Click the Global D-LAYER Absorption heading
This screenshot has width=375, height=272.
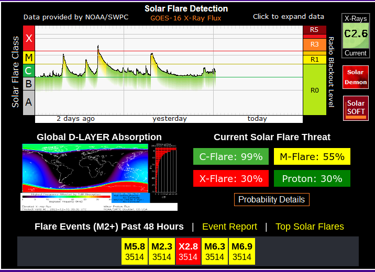click(x=99, y=137)
